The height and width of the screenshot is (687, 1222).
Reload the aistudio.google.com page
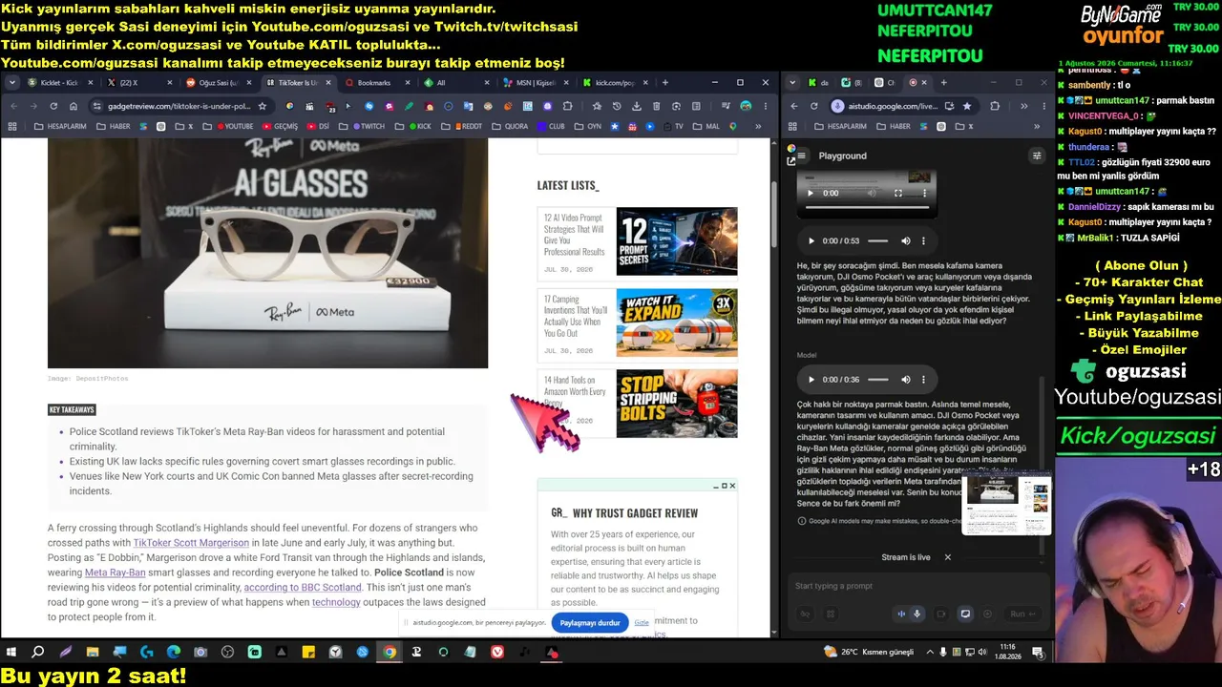tap(814, 106)
